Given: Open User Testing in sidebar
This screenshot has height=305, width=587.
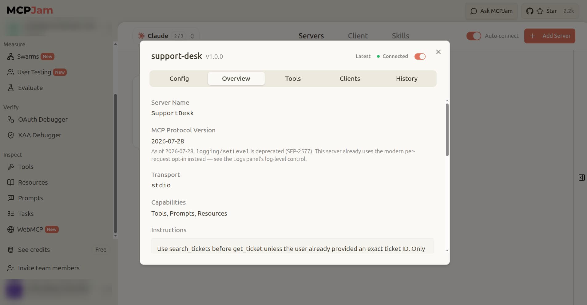Looking at the screenshot, I should (x=37, y=72).
